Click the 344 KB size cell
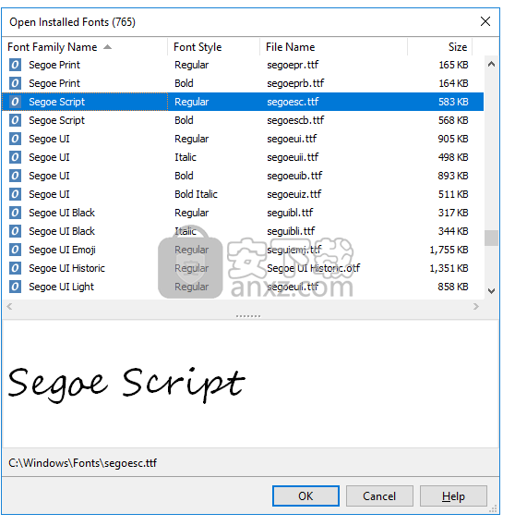515x526 pixels. pos(453,231)
